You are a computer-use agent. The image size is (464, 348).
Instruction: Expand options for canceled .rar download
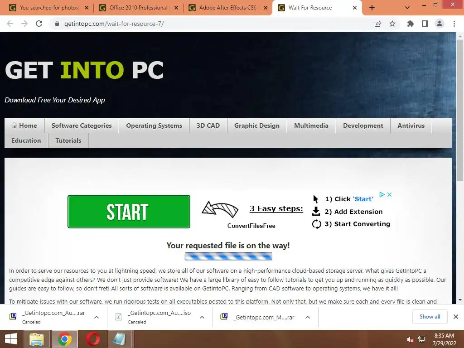pos(97,317)
